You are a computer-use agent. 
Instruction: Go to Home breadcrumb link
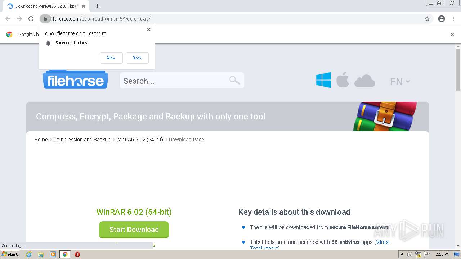(41, 140)
